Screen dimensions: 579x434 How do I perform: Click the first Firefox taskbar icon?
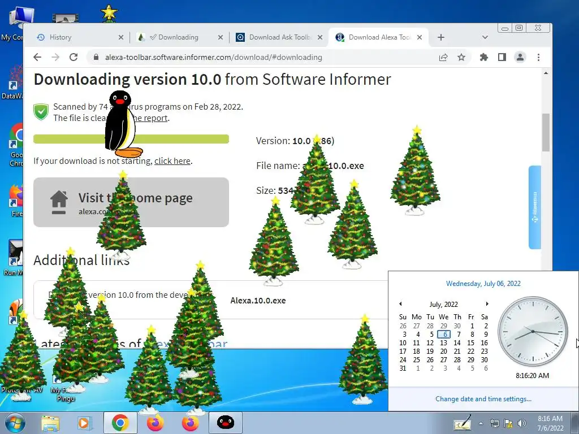155,423
